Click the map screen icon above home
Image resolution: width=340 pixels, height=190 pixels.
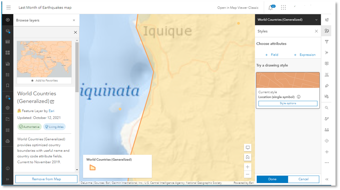coord(247,148)
